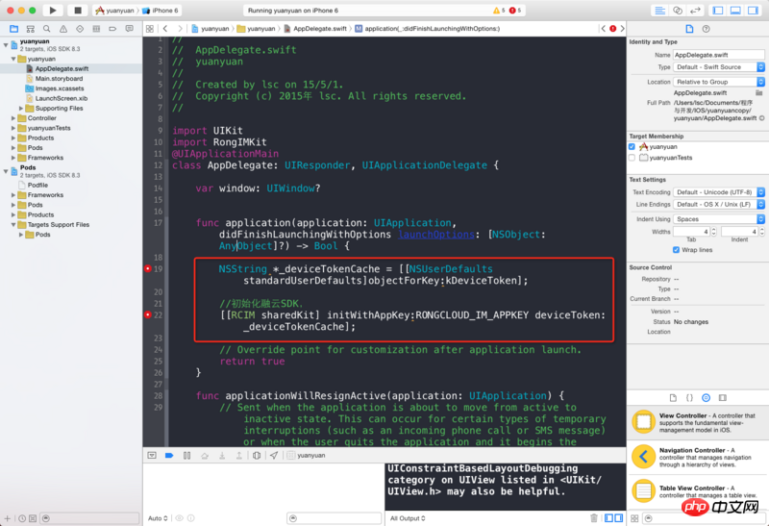769x526 pixels.
Task: Click the Debug View Hierarchy icon
Action: (257, 456)
